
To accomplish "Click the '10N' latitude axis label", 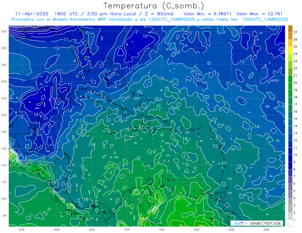I will pos(4,199).
